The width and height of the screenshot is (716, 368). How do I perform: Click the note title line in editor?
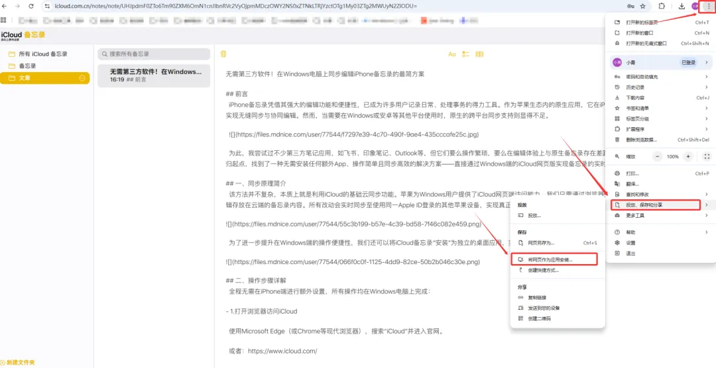[x=325, y=74]
